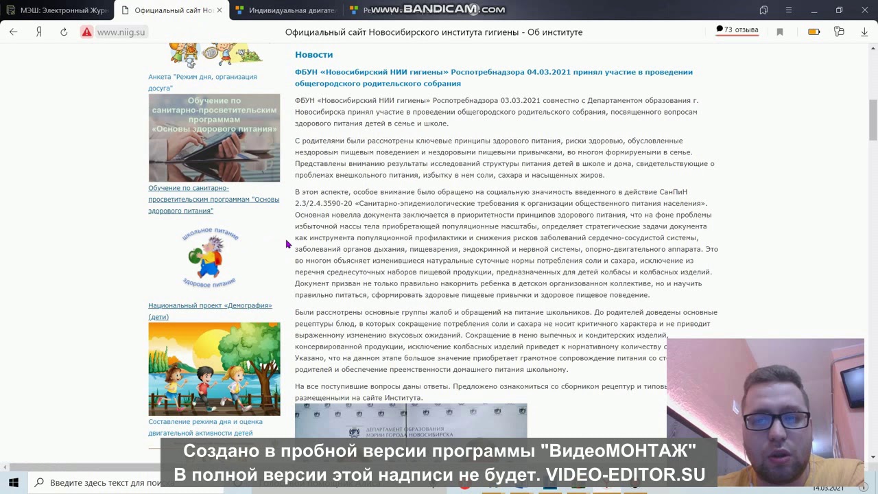Screen dimensions: 878x494
Task: Click the paragraph beginning 'С родителями были рассмотрены'
Action: (506, 158)
